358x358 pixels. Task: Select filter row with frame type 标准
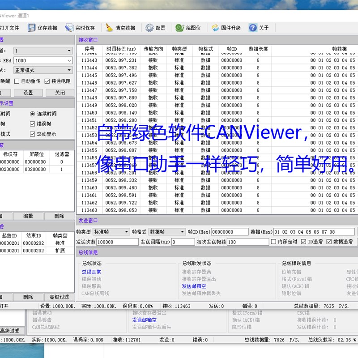pyautogui.click(x=37, y=243)
